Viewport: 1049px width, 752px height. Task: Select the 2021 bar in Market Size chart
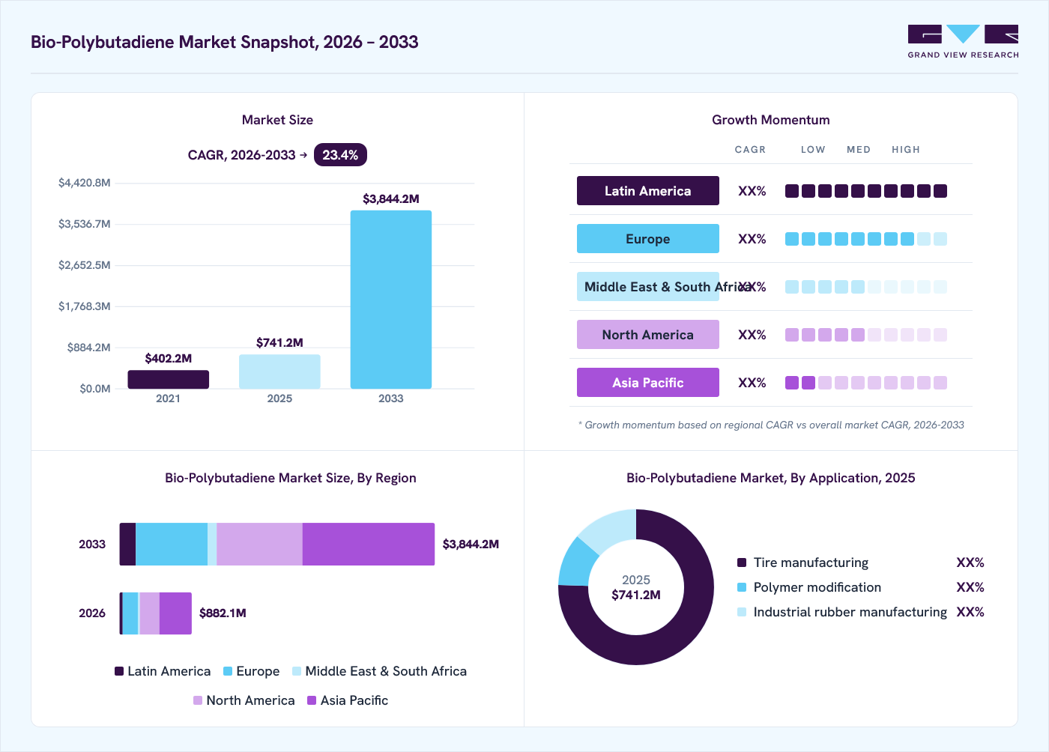tap(169, 379)
